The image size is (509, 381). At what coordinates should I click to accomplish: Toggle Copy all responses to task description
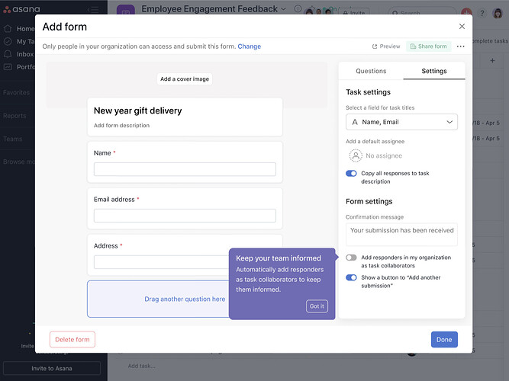[351, 174]
